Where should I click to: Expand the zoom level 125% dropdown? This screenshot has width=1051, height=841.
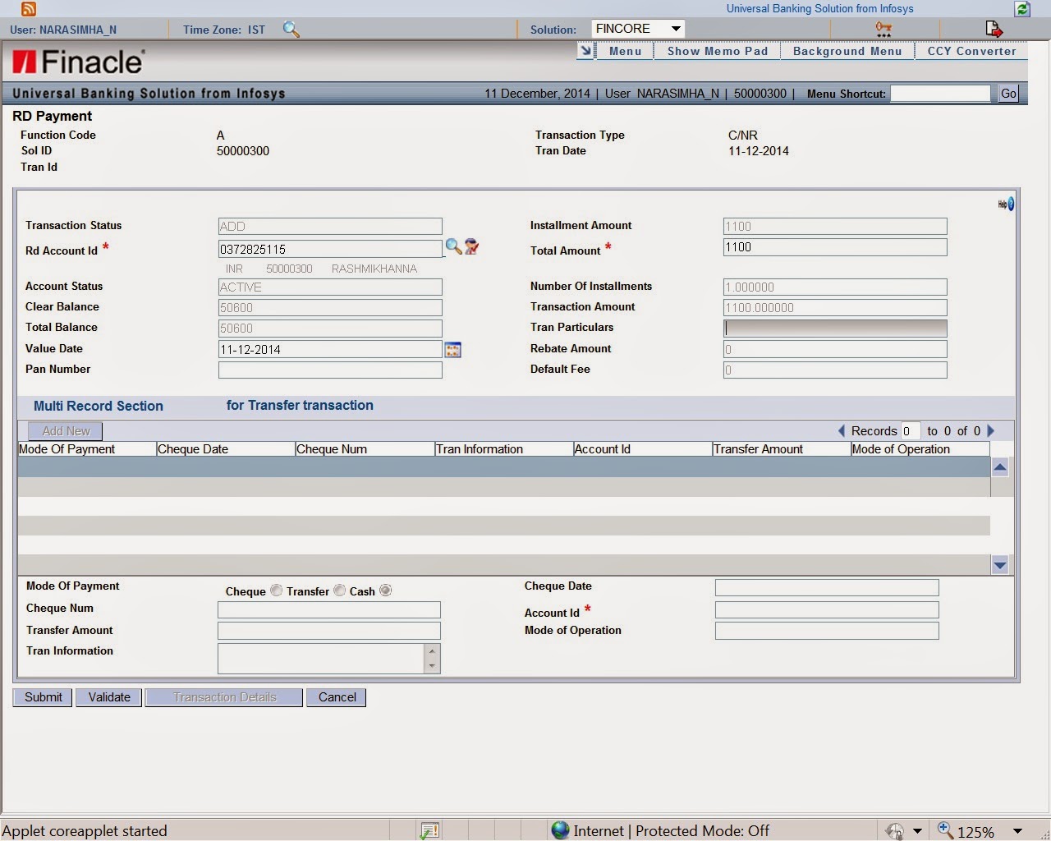(x=1018, y=831)
